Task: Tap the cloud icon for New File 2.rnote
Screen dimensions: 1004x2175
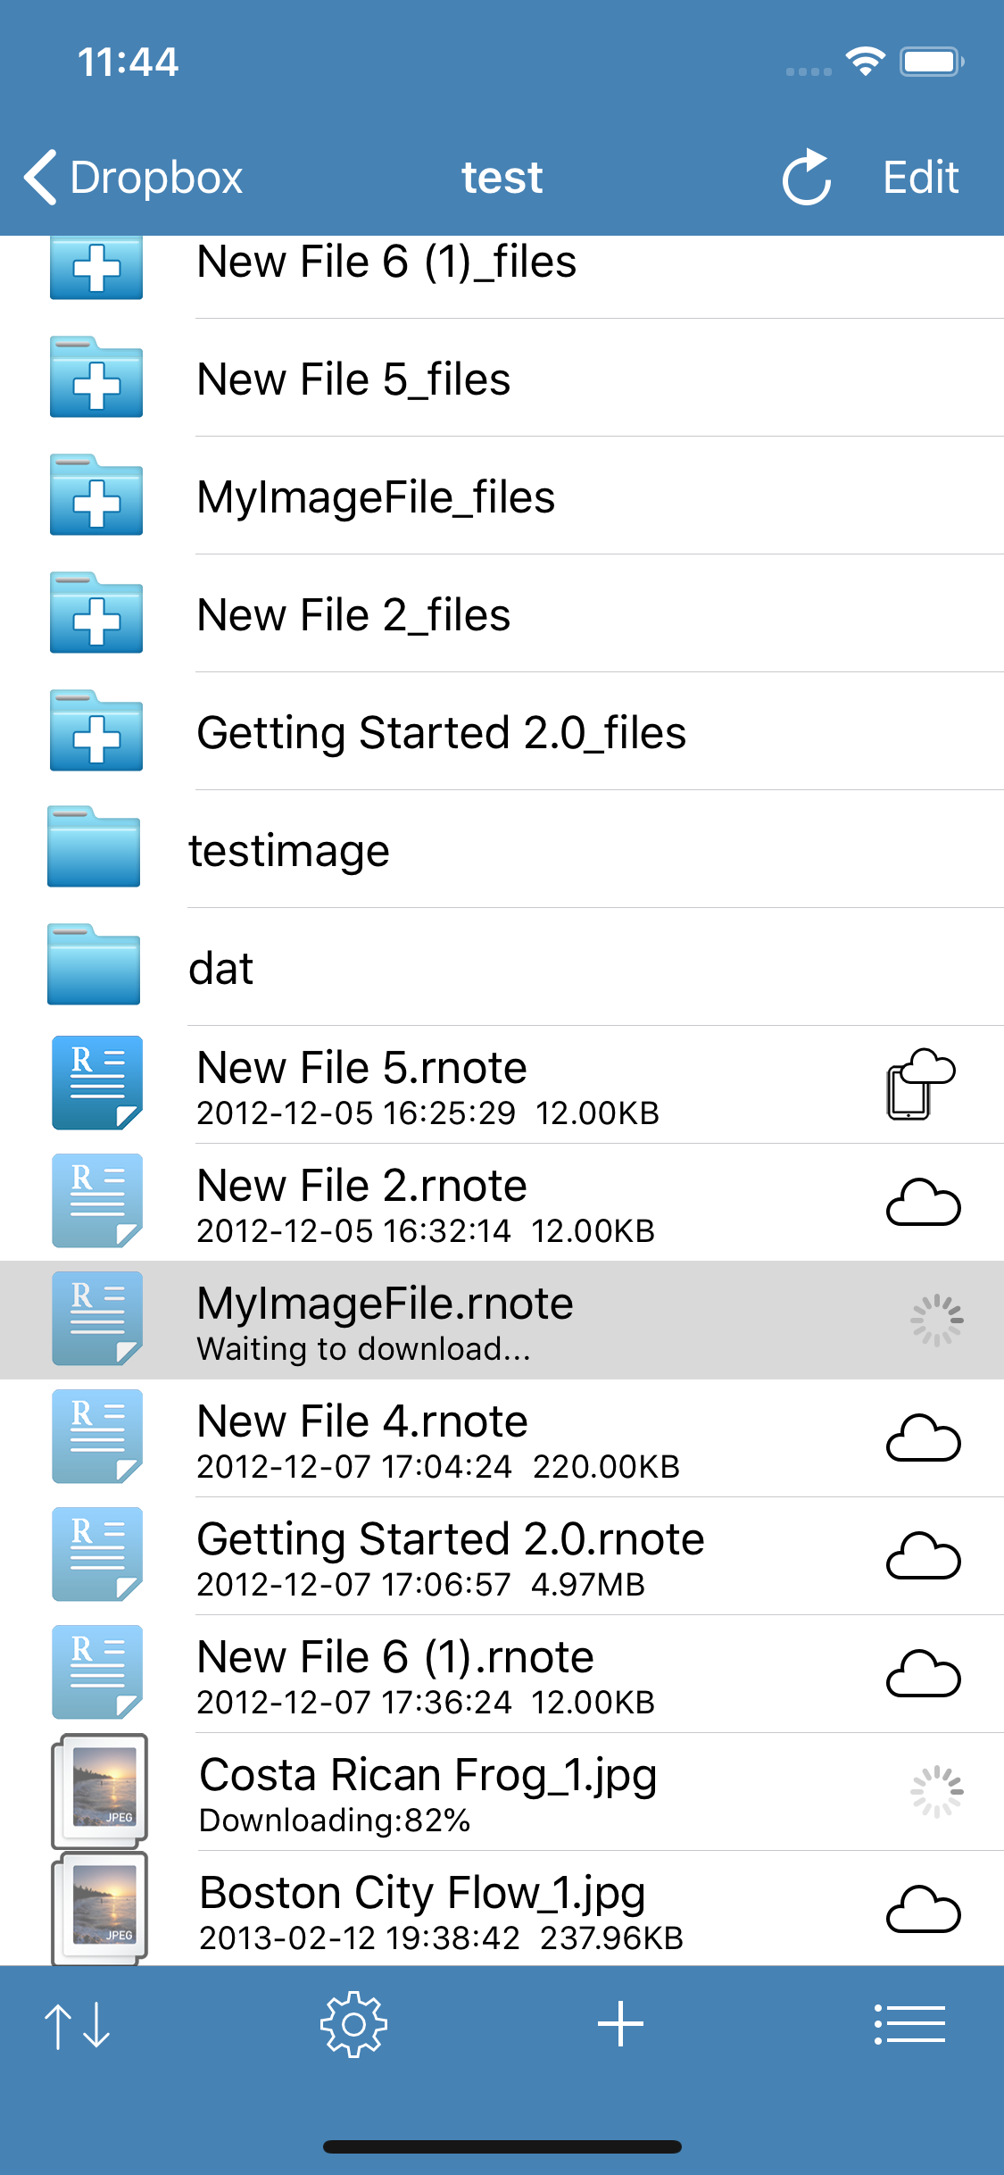Action: [923, 1203]
